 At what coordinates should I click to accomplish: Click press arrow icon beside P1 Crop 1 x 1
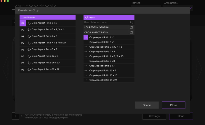click(x=29, y=23)
